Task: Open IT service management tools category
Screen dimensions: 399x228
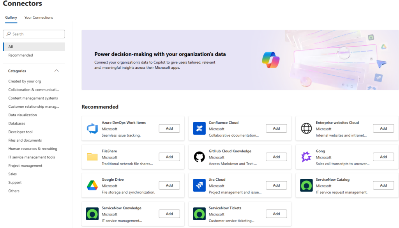Action: point(32,157)
